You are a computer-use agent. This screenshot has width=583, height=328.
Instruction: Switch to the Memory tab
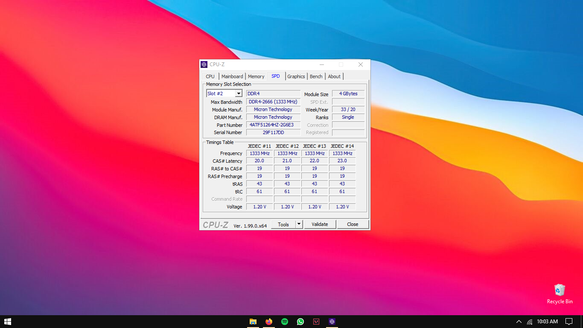pyautogui.click(x=256, y=76)
